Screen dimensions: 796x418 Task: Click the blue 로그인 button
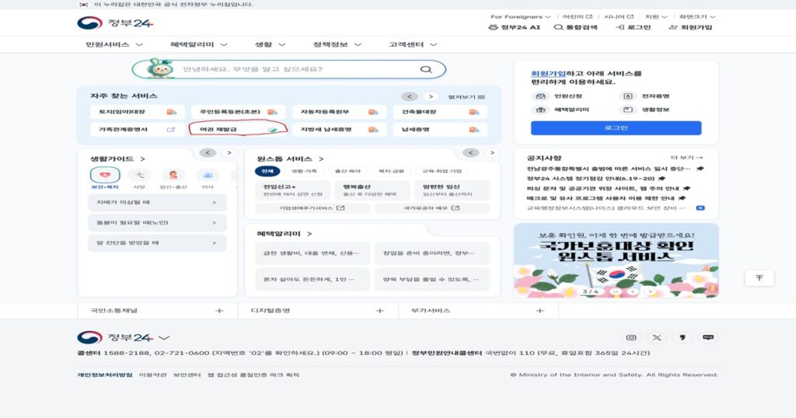tap(616, 128)
